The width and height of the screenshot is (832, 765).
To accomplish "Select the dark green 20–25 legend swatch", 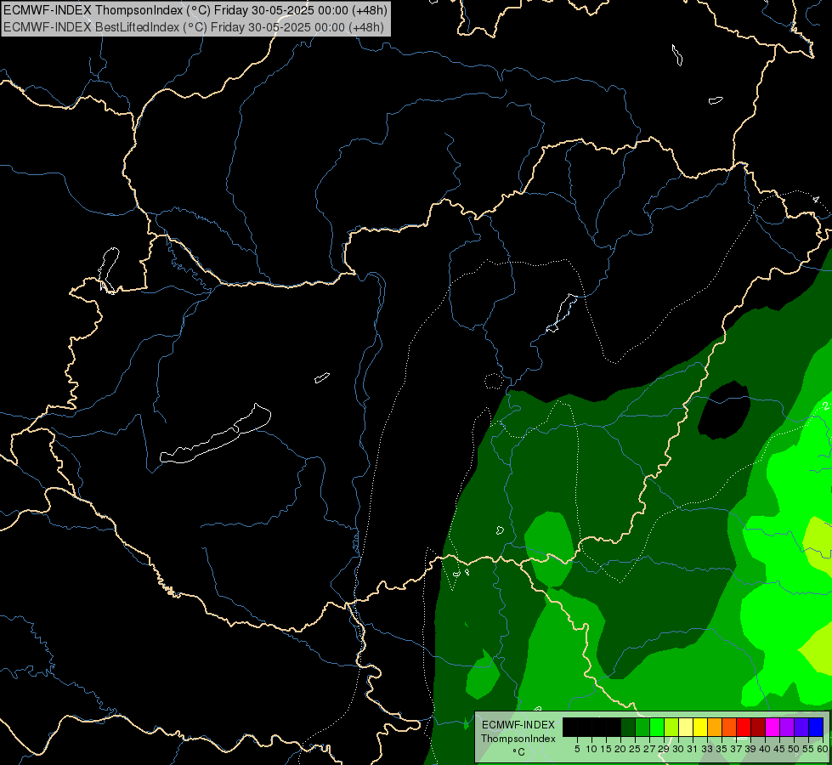I will click(628, 727).
